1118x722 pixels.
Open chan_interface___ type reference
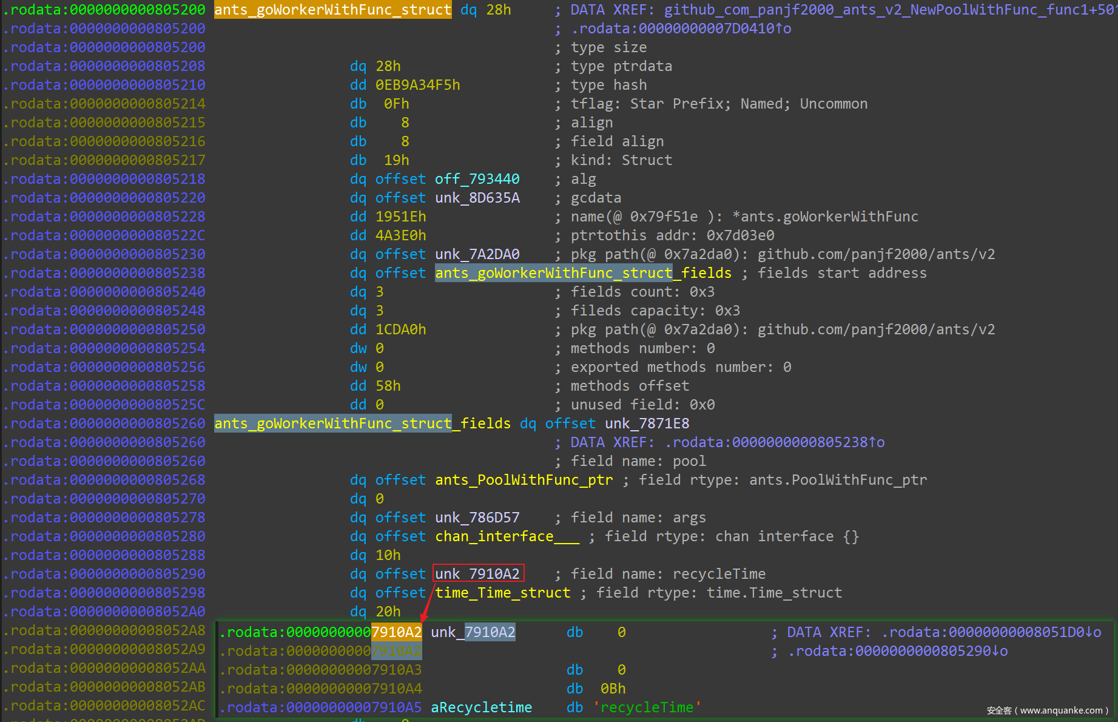pyautogui.click(x=507, y=536)
